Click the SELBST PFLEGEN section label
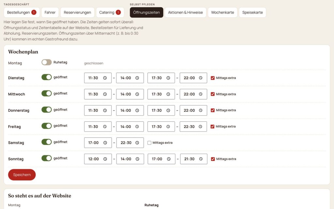334x209 pixels. [142, 4]
